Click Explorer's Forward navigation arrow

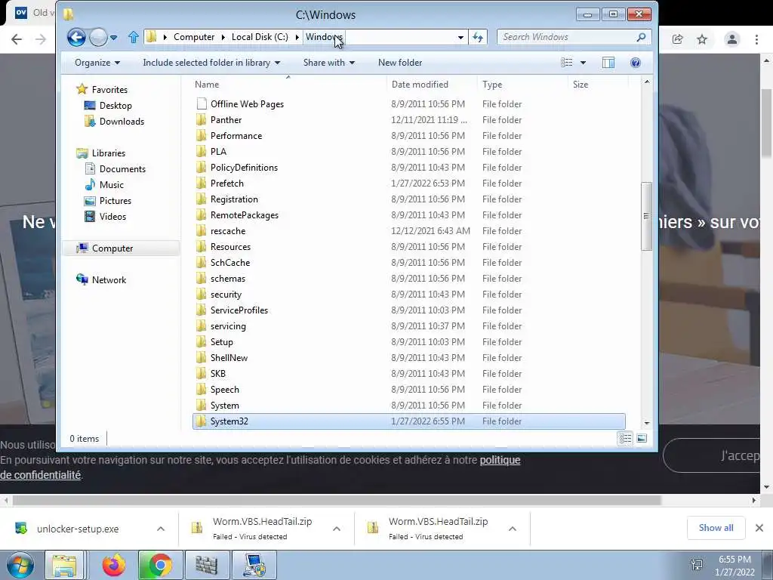98,37
